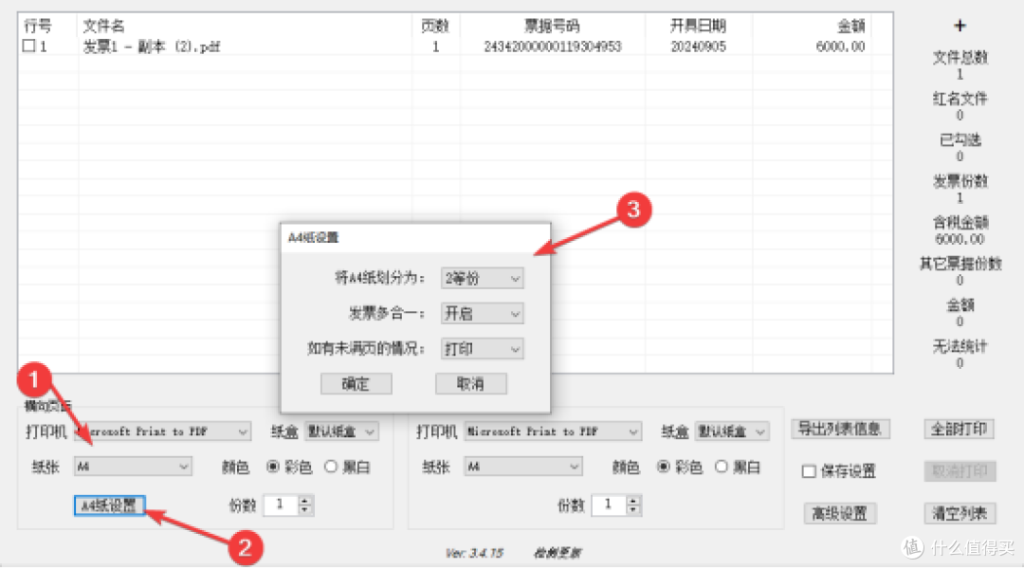Increase copies with the left 份数 spinner arrows
Screen dimensions: 1024x569
tap(305, 500)
